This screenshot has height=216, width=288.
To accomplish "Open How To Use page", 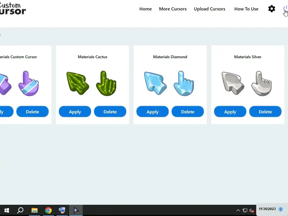I will [246, 9].
